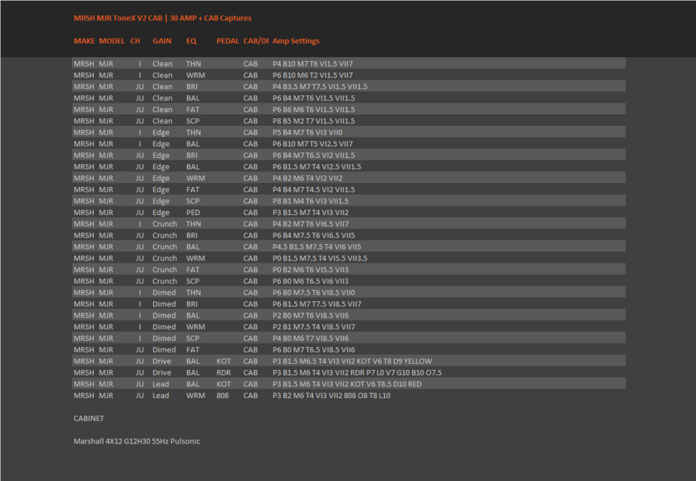
Task: Click settings P6 B1.5 M7 T4 VI2.5 VII1.5
Action: 317,167
